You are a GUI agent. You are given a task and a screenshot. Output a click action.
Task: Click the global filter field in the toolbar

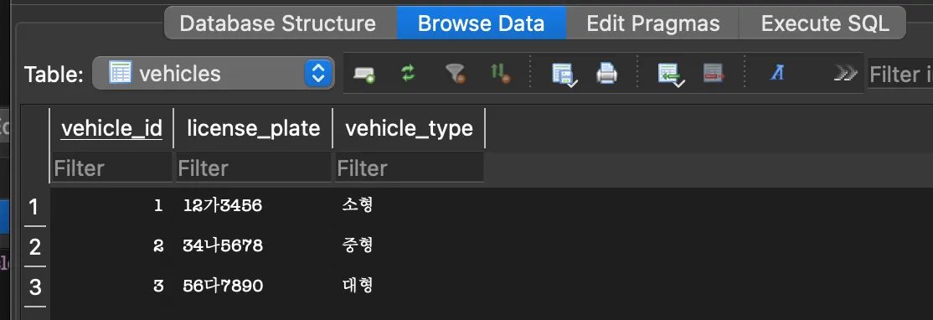[x=900, y=75]
